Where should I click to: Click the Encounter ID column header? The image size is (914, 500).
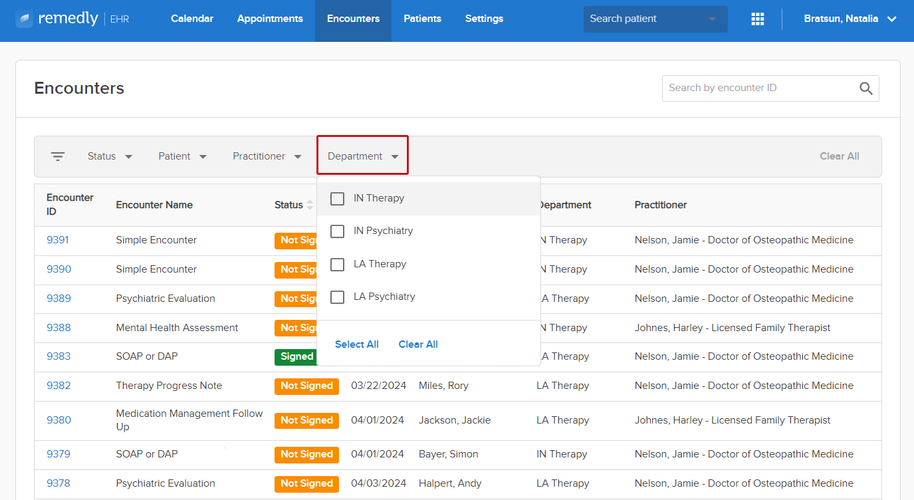click(70, 205)
